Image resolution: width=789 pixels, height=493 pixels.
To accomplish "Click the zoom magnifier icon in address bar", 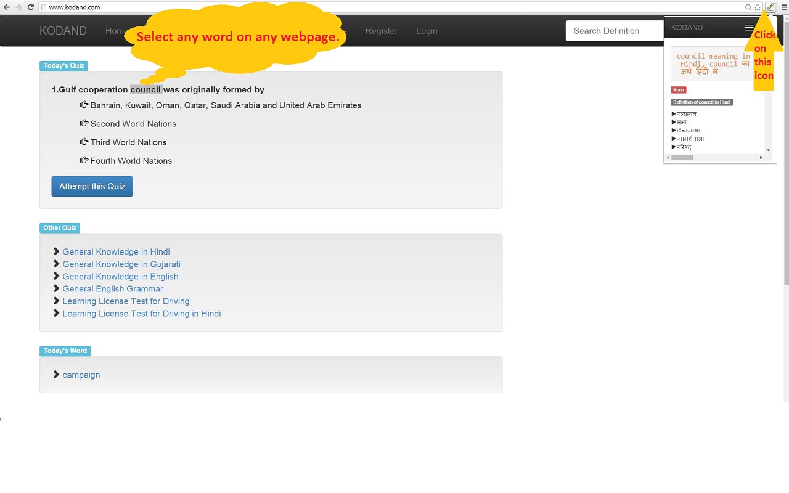I will click(748, 7).
